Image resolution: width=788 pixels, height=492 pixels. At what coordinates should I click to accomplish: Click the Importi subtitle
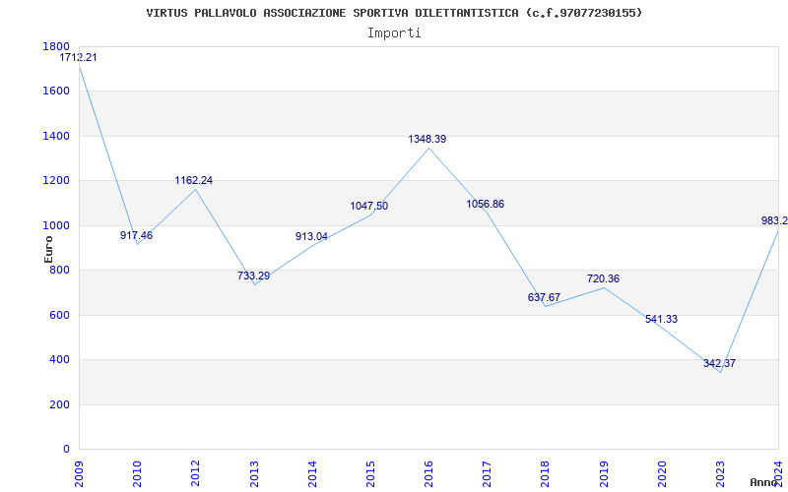pos(394,33)
